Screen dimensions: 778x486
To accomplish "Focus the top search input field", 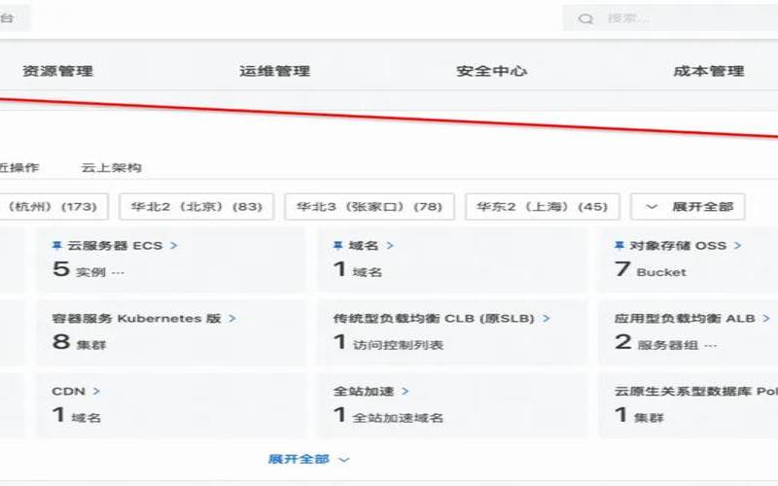I will 670,18.
